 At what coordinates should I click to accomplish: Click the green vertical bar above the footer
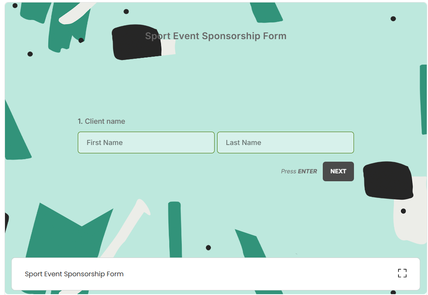tap(175, 230)
